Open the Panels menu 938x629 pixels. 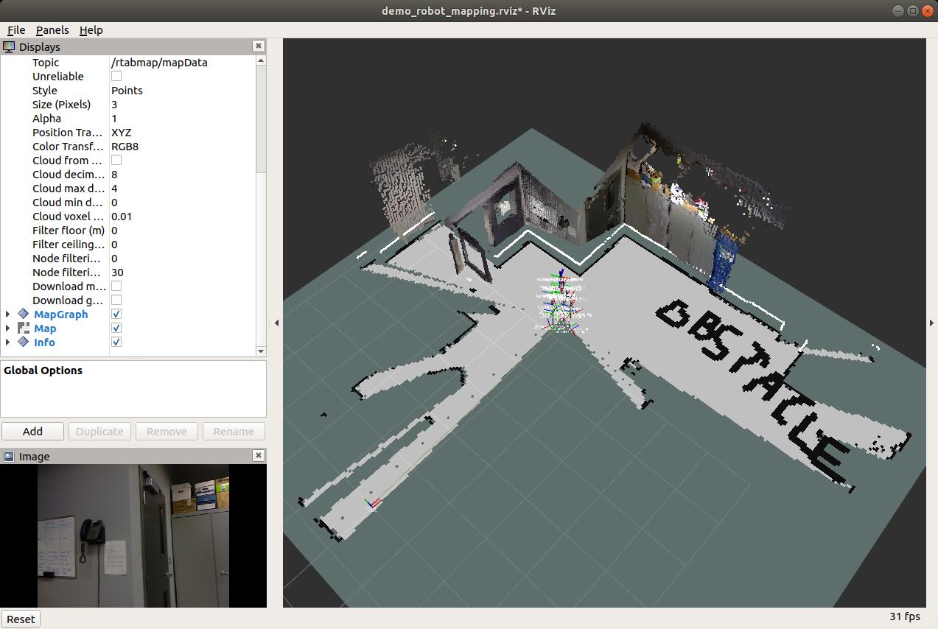pos(52,30)
